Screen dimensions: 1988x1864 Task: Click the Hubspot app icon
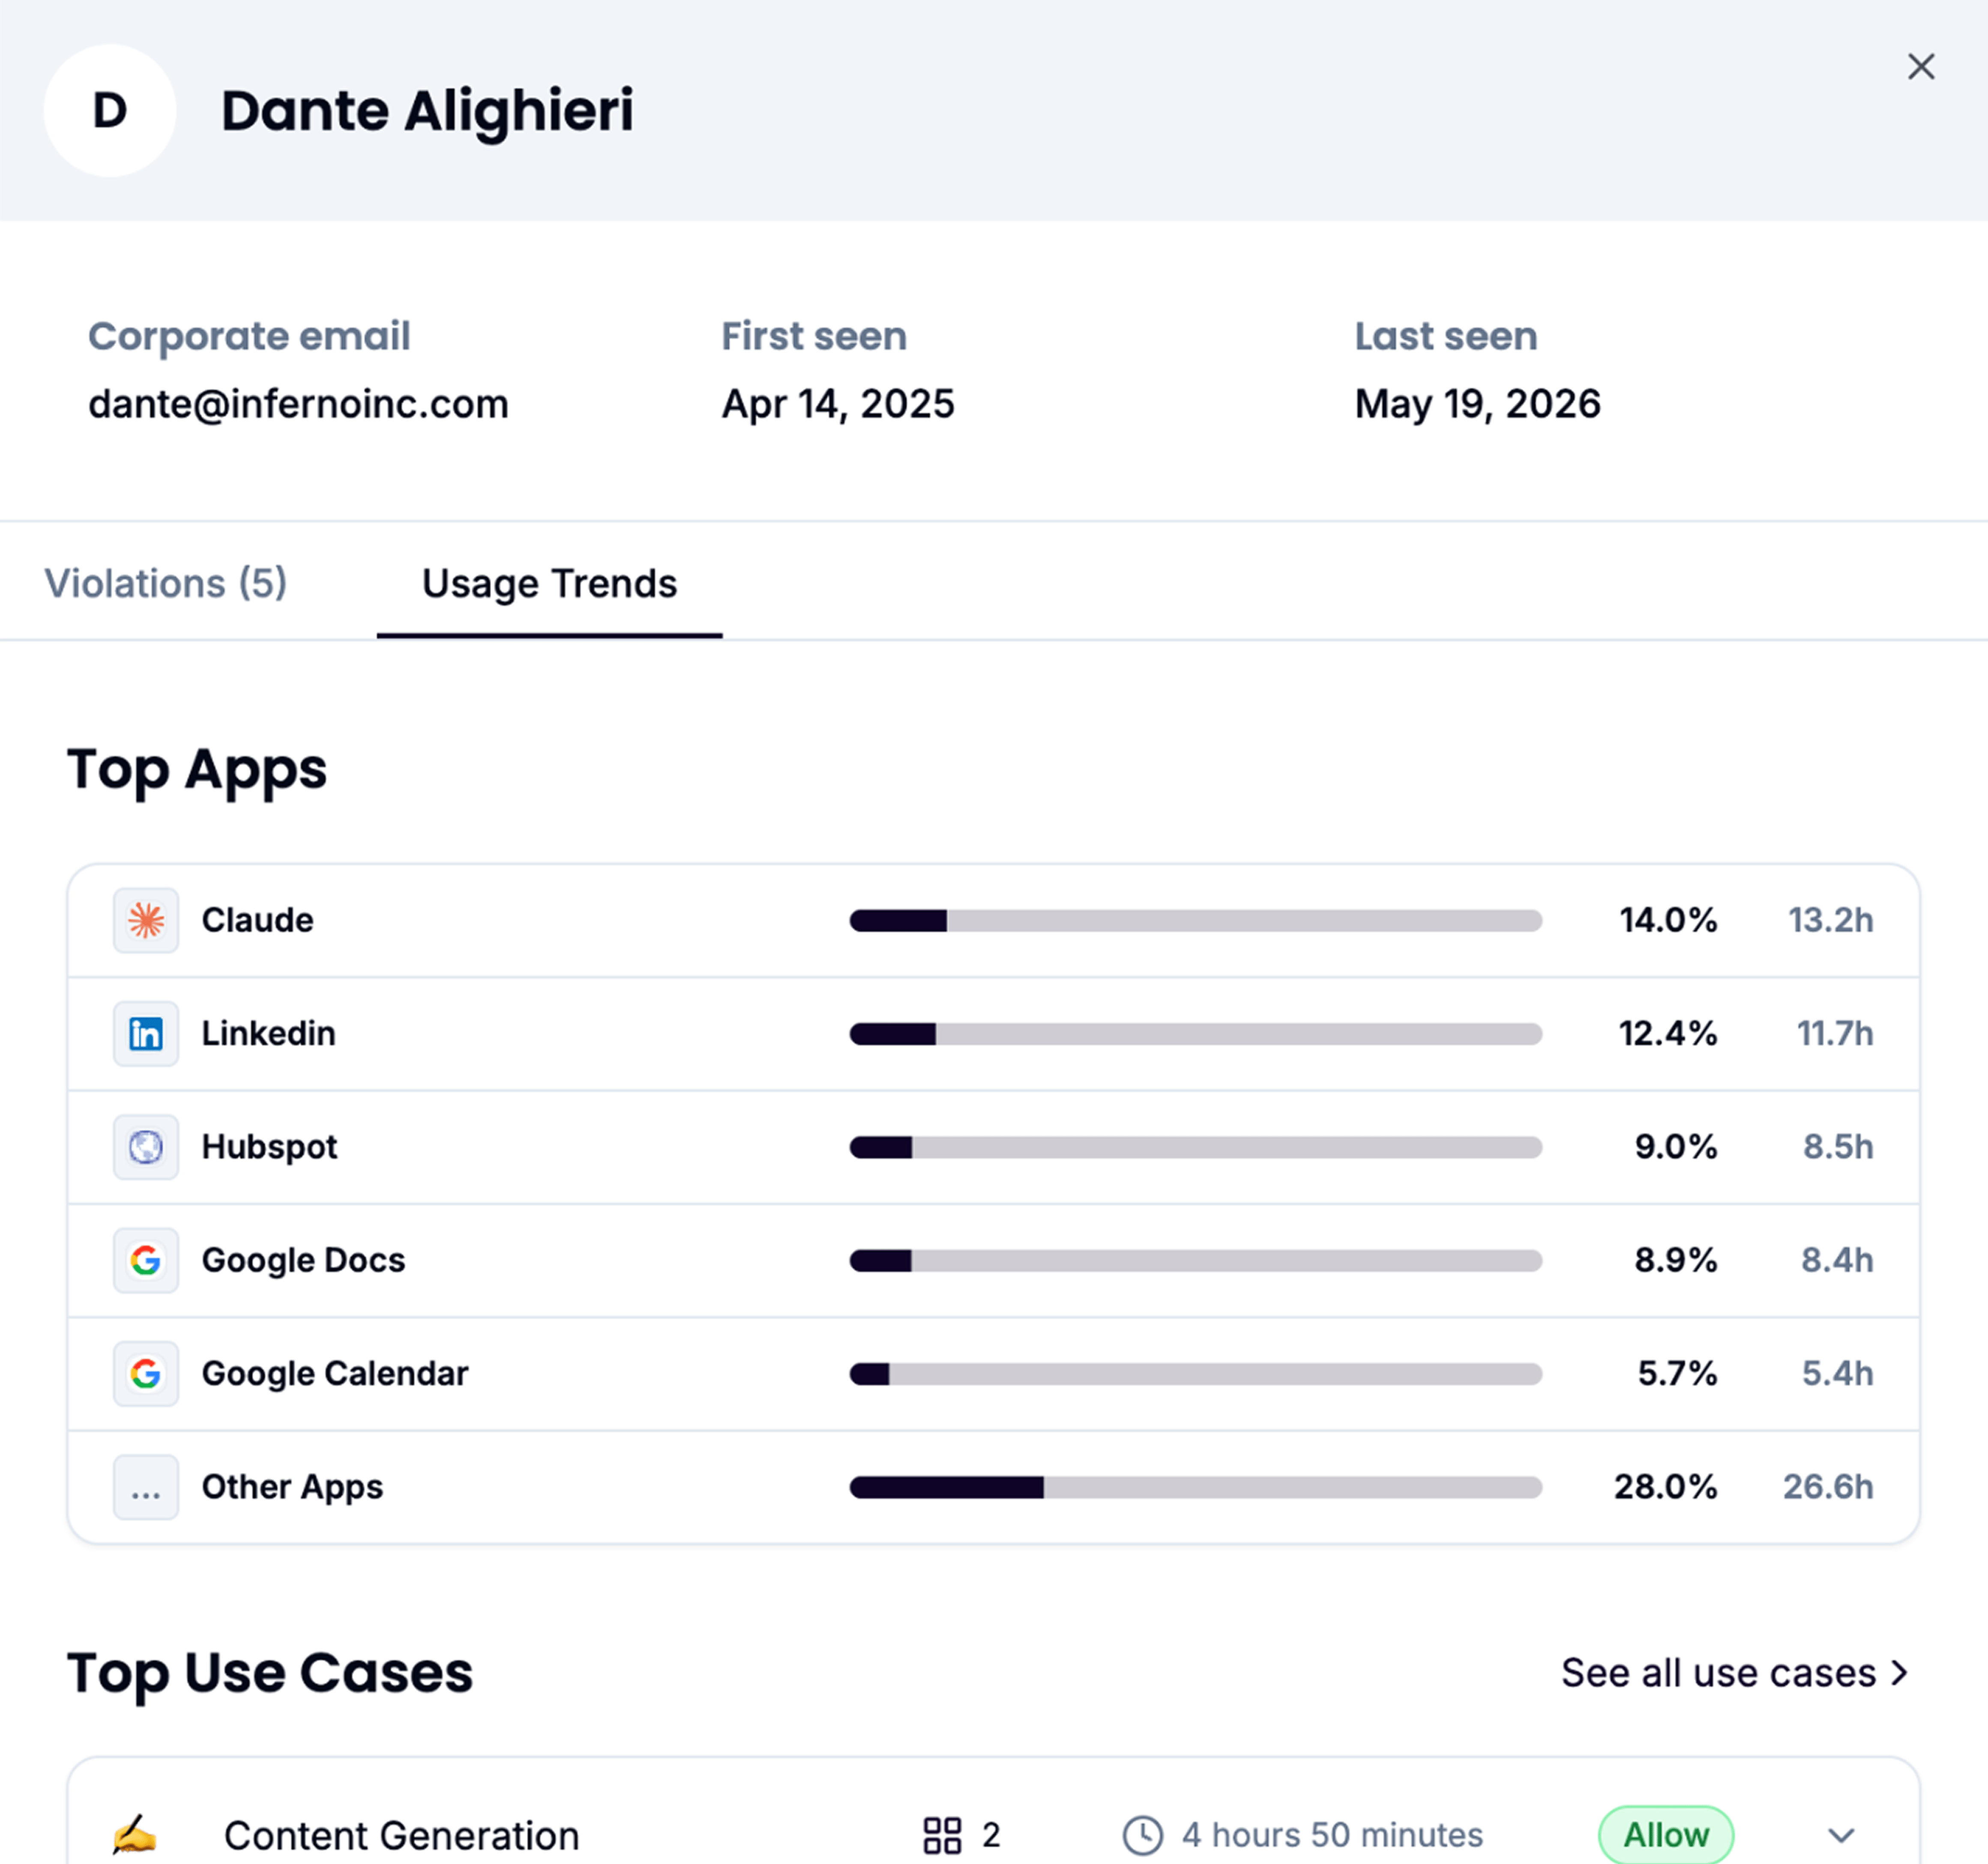(146, 1147)
